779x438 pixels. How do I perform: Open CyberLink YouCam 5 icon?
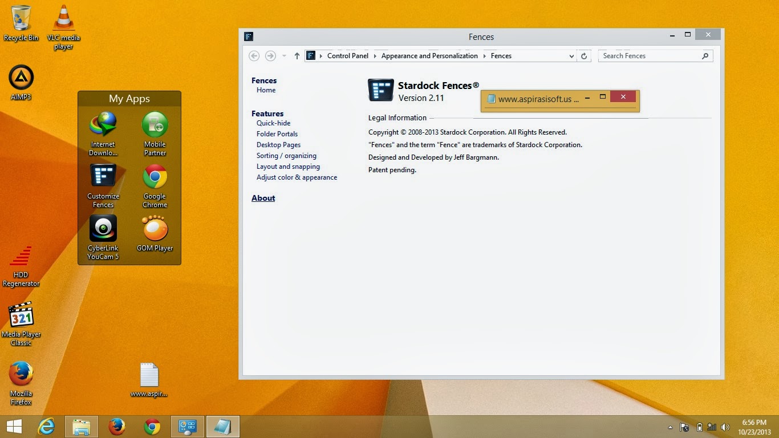(x=103, y=237)
